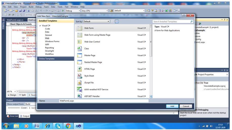Open the Toolbox side panel
This screenshot has height=130, width=232.
click(3, 24)
